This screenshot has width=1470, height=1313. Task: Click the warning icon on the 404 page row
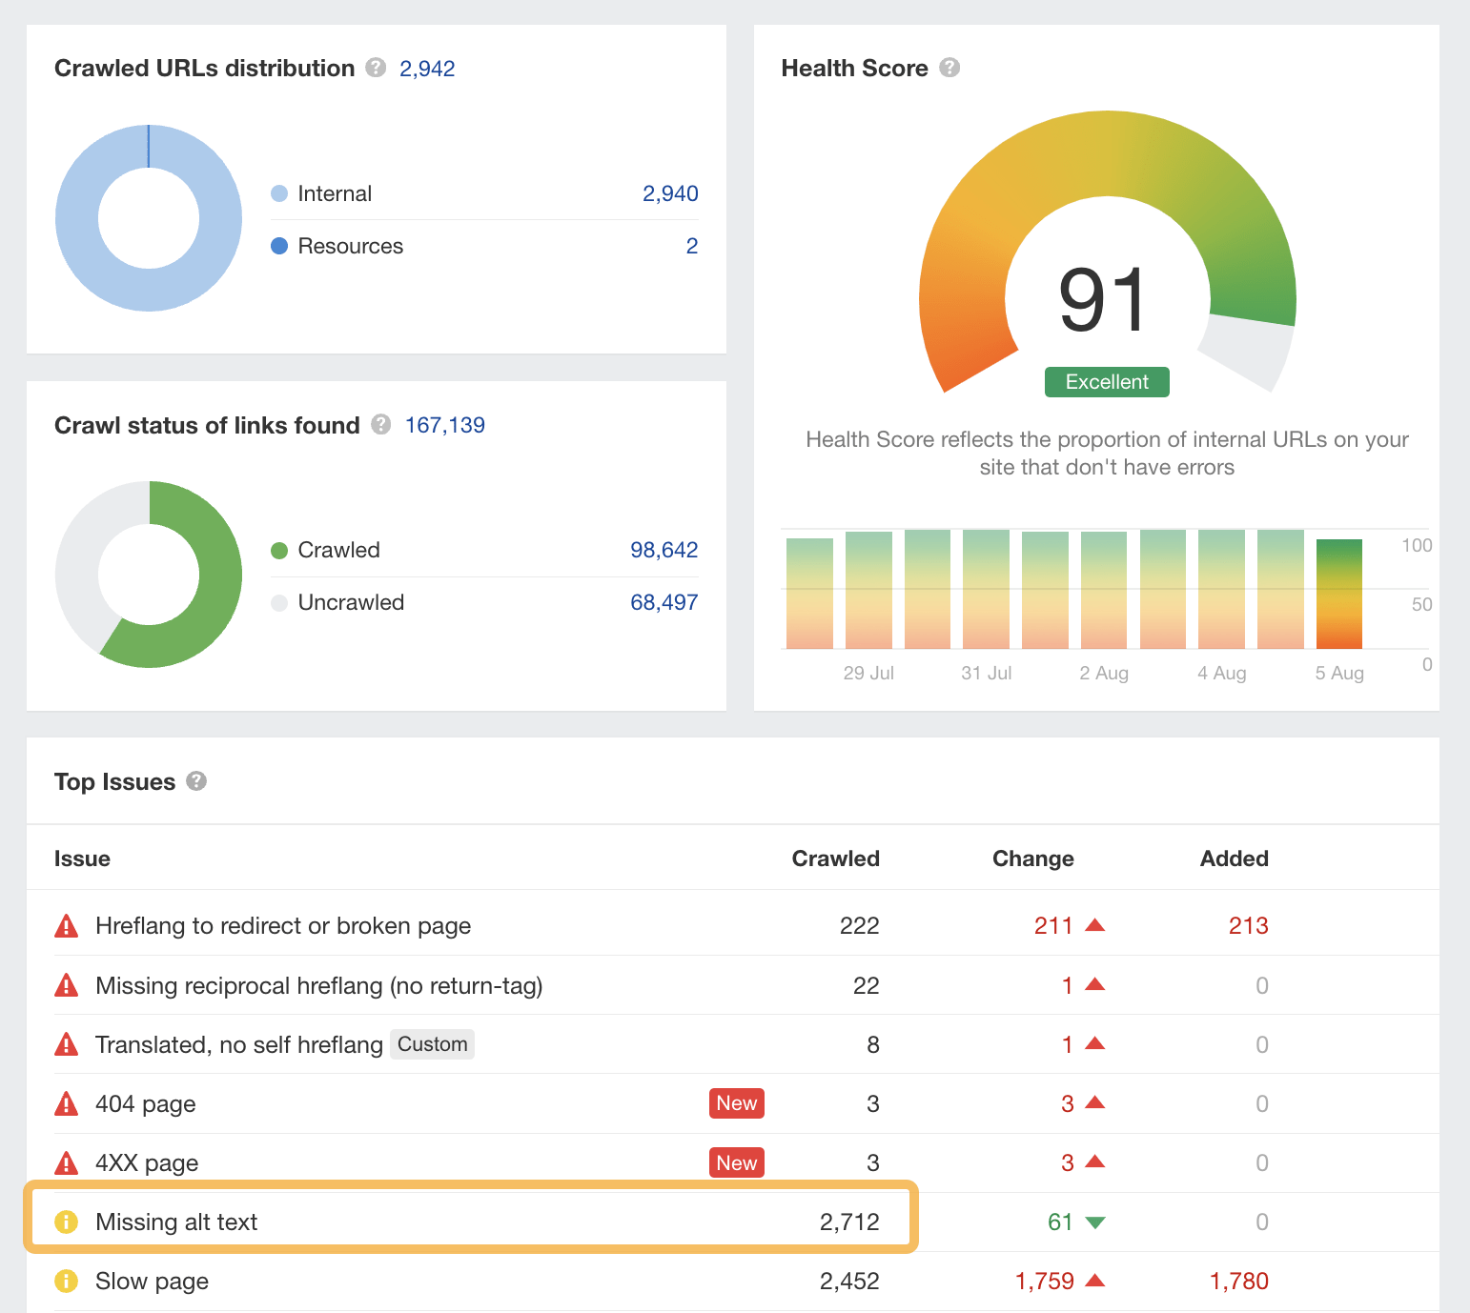tap(66, 1103)
